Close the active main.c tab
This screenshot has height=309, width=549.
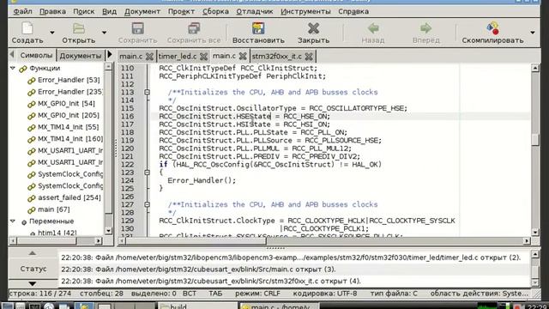[243, 56]
